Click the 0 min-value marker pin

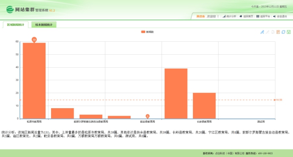coord(147,116)
